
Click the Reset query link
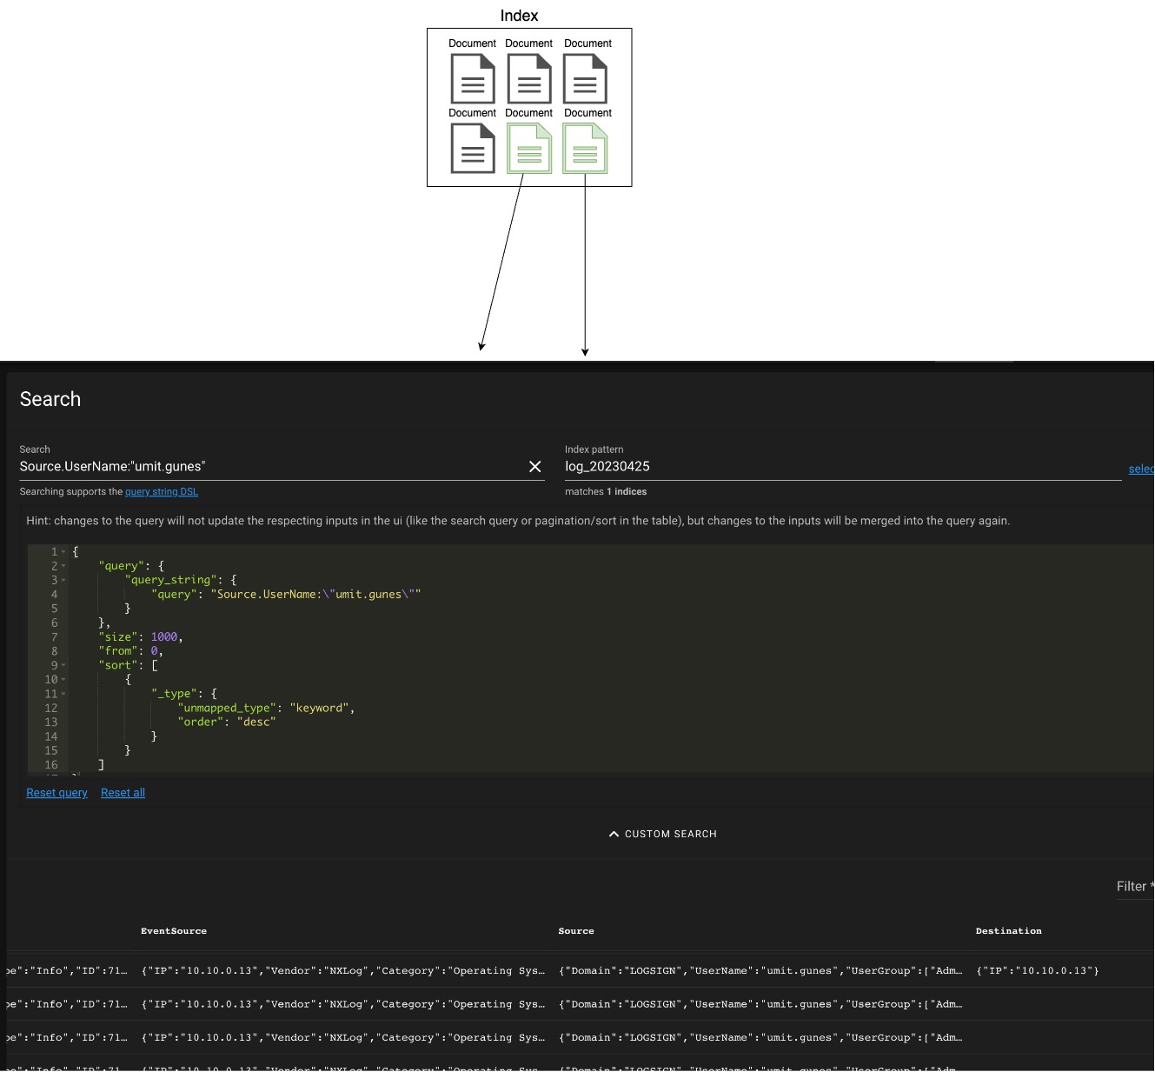pyautogui.click(x=57, y=793)
